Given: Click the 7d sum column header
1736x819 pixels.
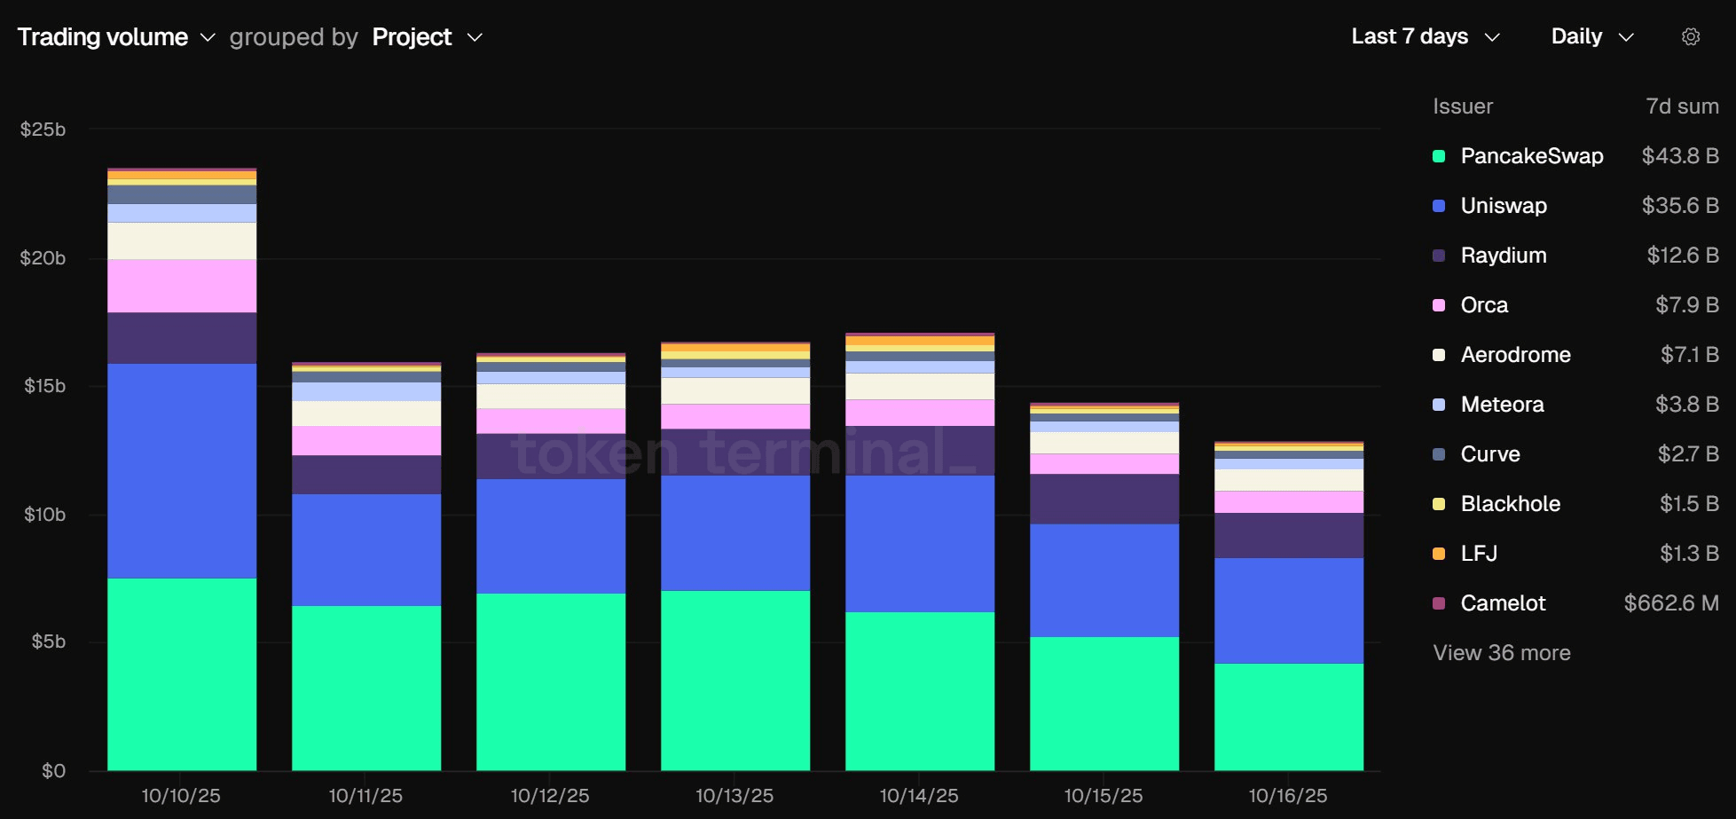Looking at the screenshot, I should click(1682, 106).
